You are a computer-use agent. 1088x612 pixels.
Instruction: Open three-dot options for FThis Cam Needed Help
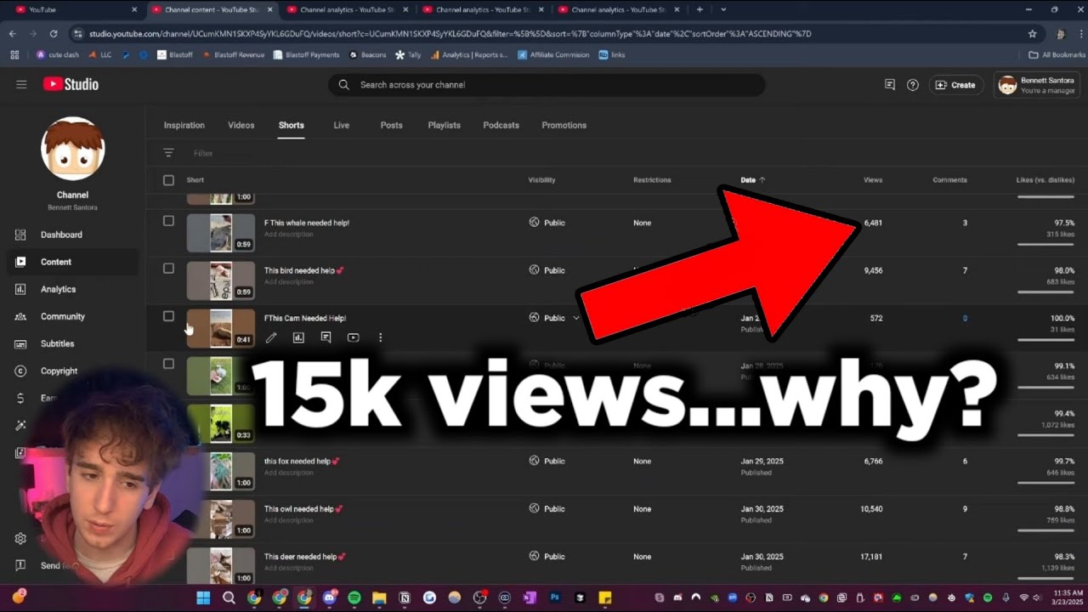tap(380, 337)
